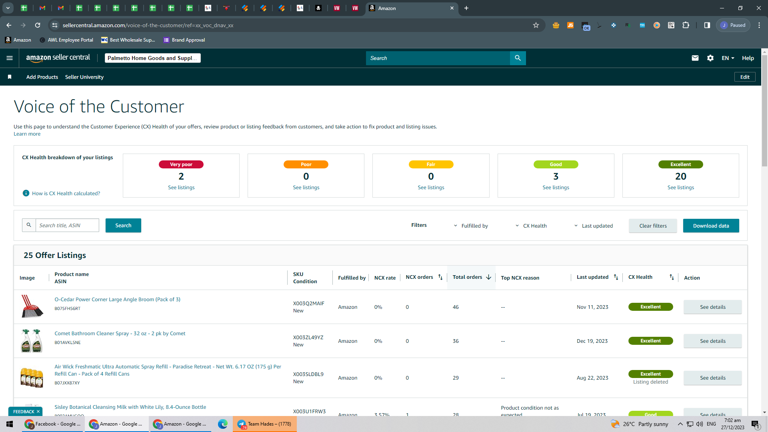Open the Learn more link
Image resolution: width=768 pixels, height=432 pixels.
click(27, 134)
